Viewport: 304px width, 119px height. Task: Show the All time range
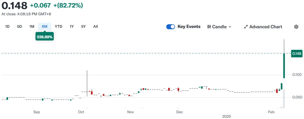(95, 26)
